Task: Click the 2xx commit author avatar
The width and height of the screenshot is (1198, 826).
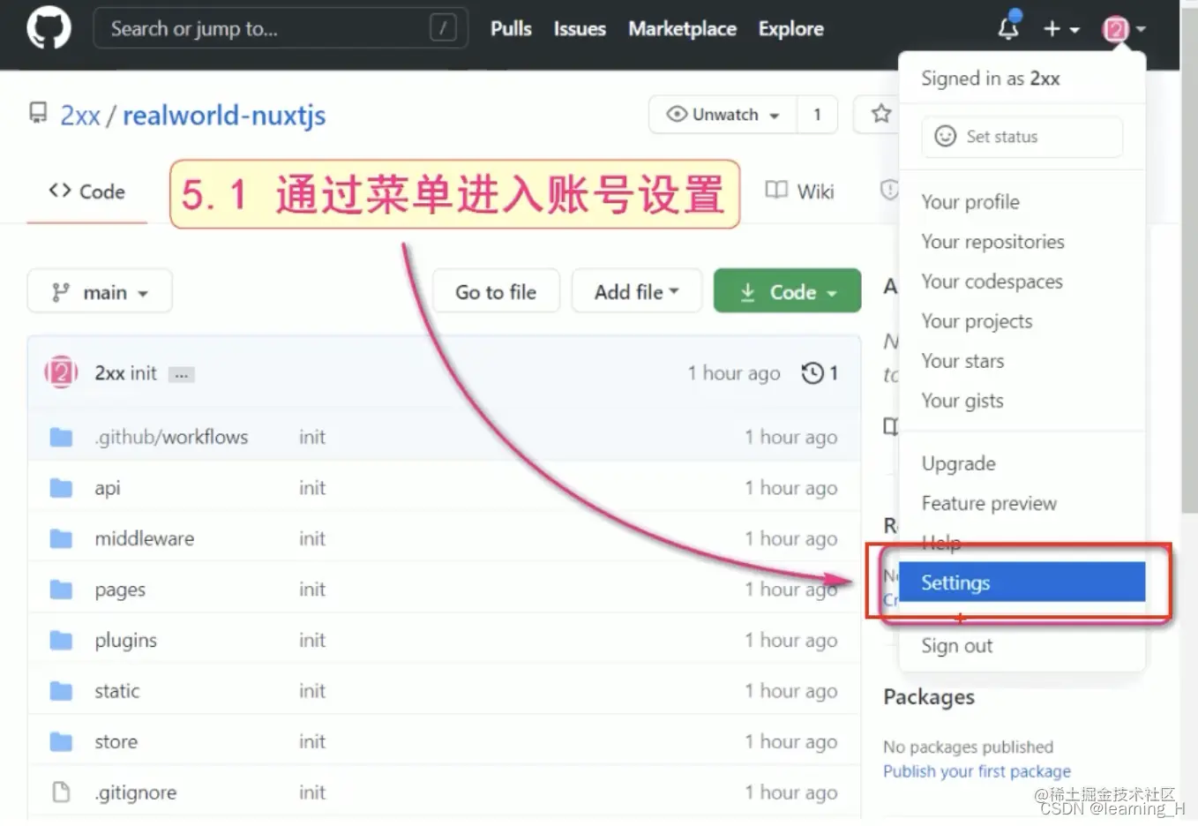Action: 61,372
